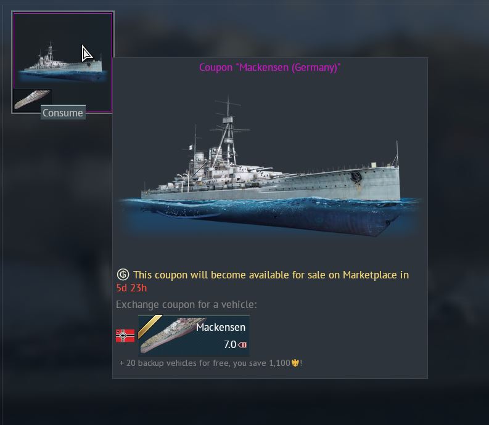This screenshot has height=425, width=489.
Task: Click the German naval flag icon
Action: pos(125,336)
